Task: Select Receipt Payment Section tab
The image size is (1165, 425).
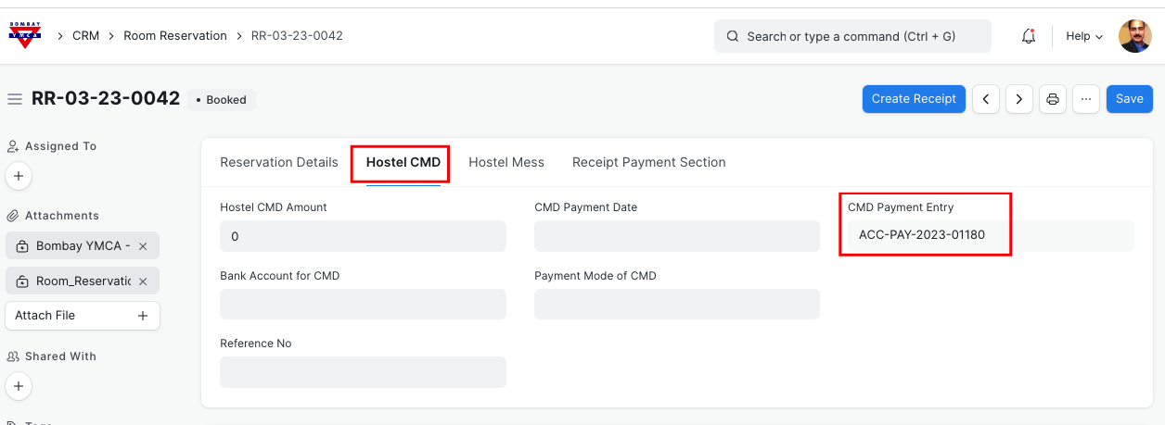Action: click(x=648, y=162)
